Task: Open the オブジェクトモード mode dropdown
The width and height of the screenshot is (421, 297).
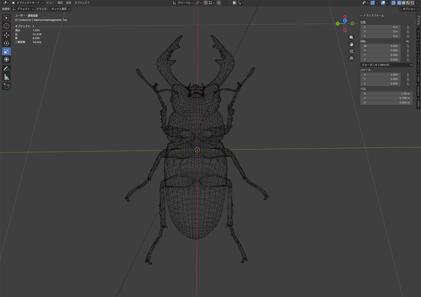Action: pyautogui.click(x=28, y=3)
